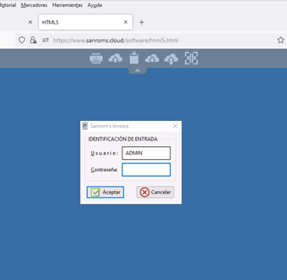The width and height of the screenshot is (287, 280).
Task: Click the first cloud upload icon
Action: (x=116, y=58)
